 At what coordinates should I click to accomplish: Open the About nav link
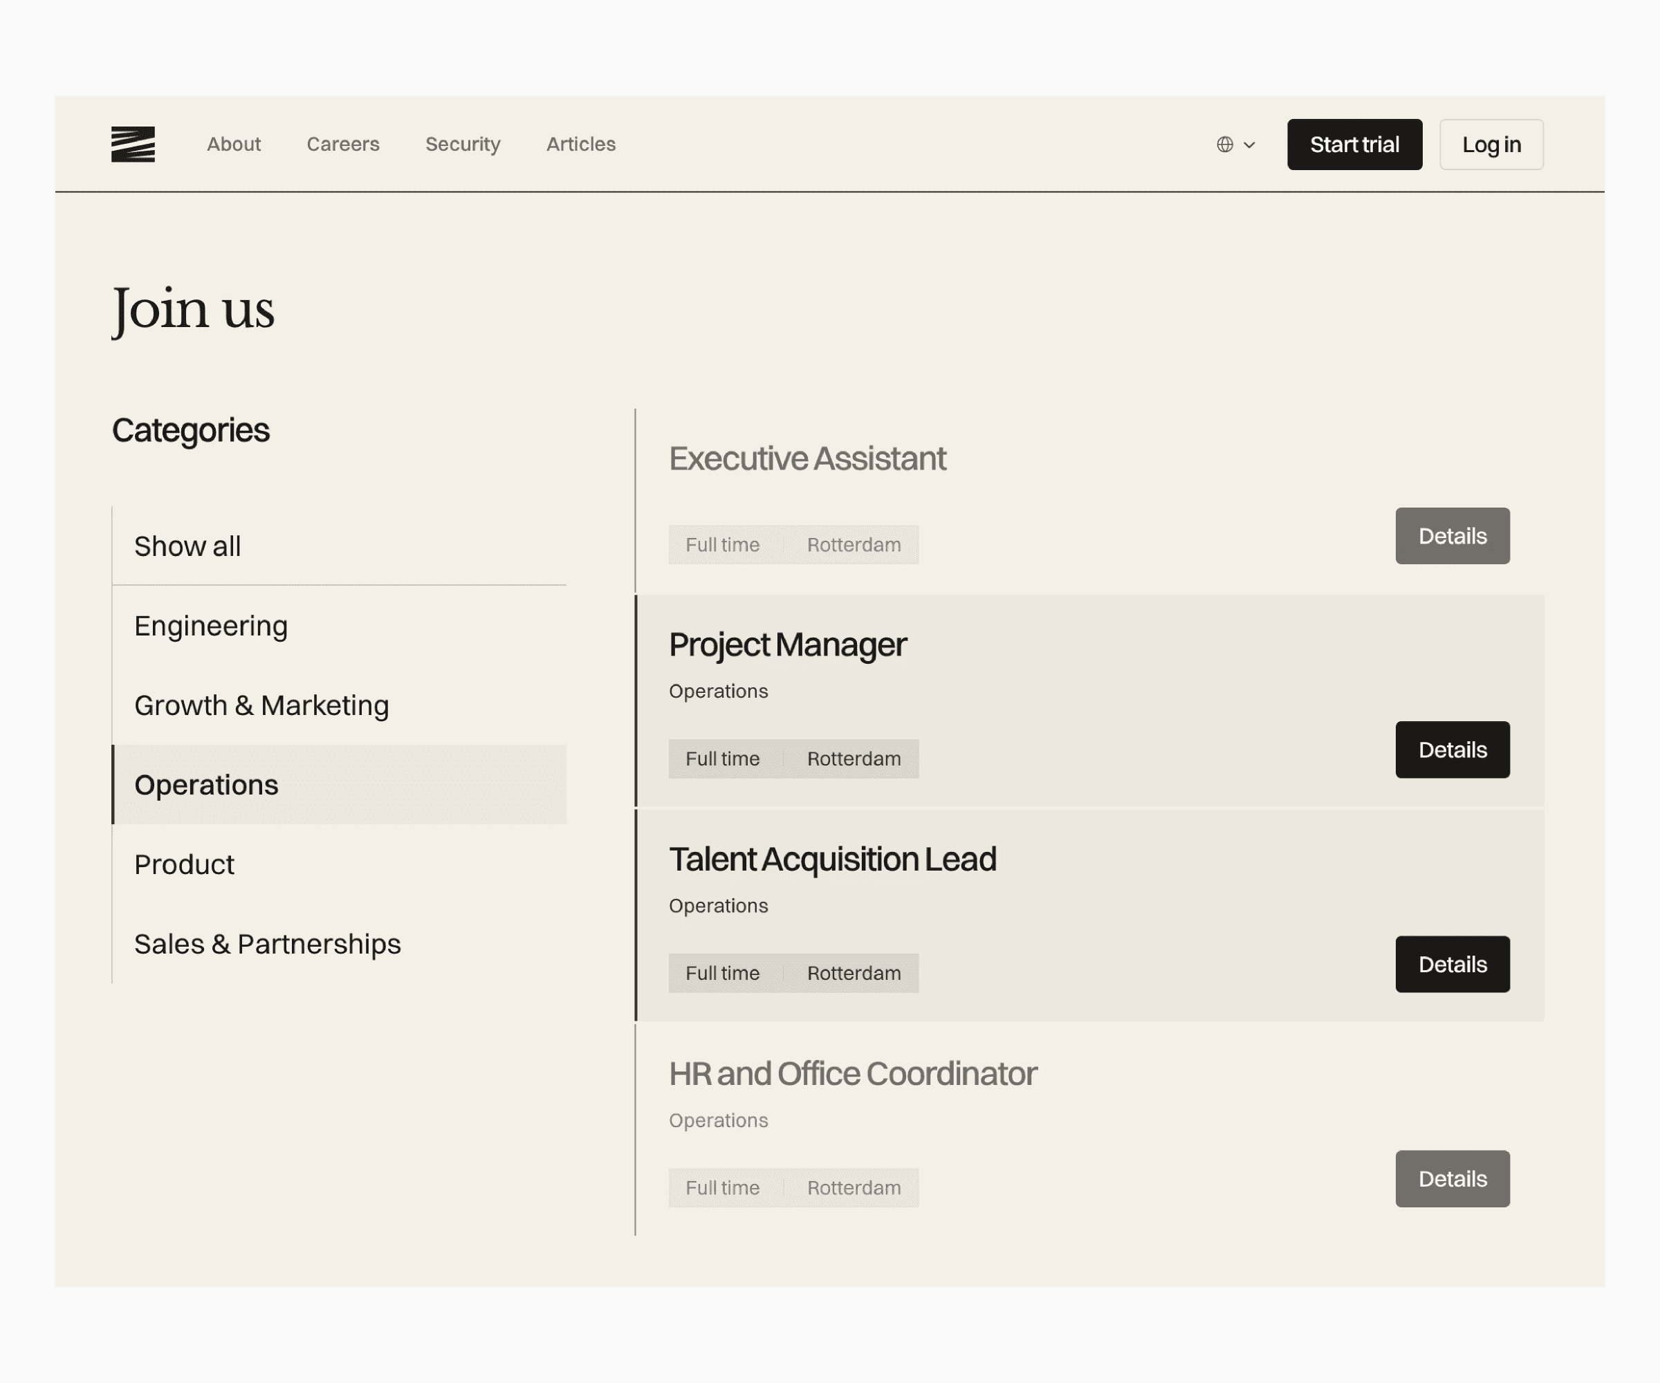pyautogui.click(x=233, y=145)
